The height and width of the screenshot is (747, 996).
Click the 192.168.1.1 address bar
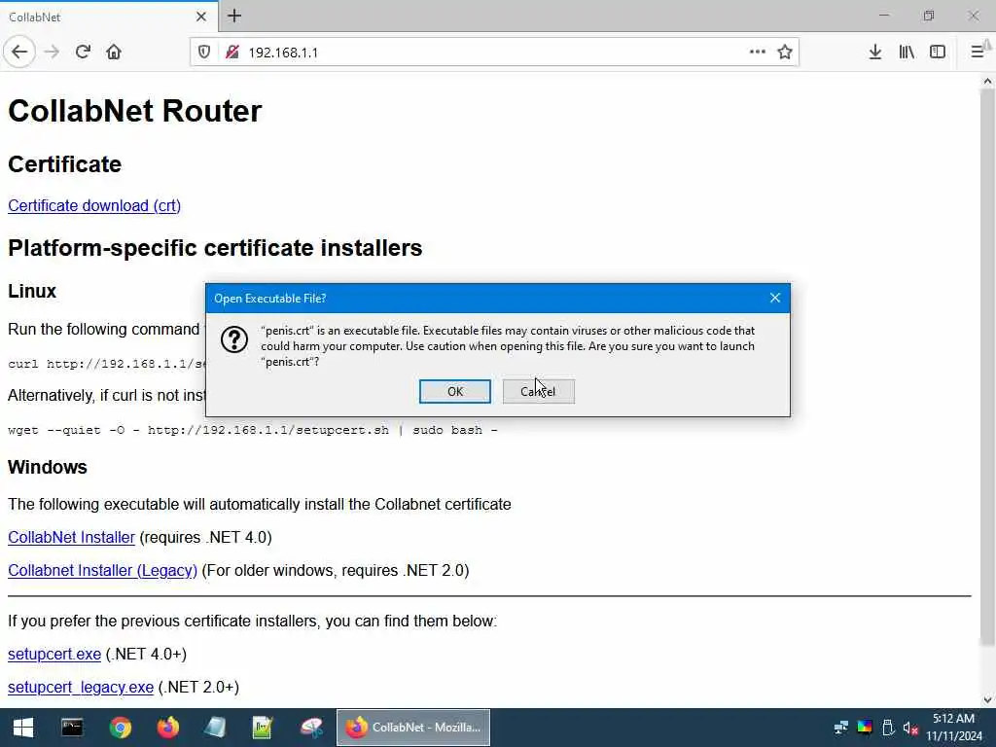495,53
